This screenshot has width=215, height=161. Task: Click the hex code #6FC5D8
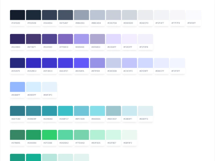pos(80,119)
